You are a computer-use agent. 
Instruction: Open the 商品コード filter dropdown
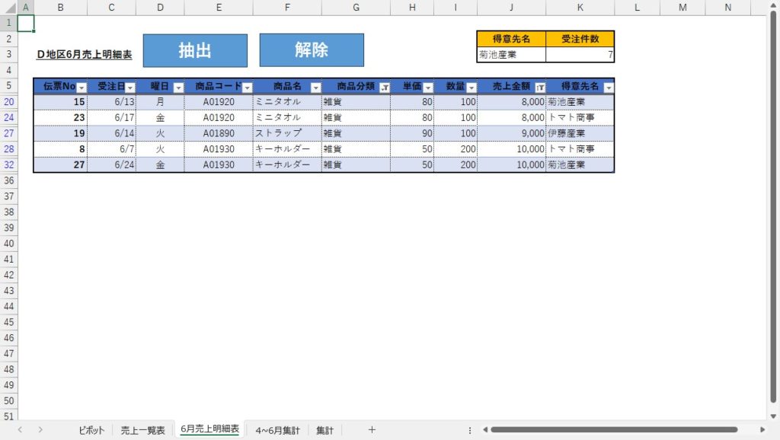(247, 88)
